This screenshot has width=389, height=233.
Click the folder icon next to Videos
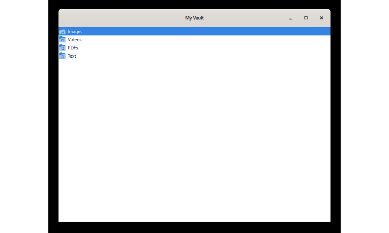pyautogui.click(x=62, y=40)
